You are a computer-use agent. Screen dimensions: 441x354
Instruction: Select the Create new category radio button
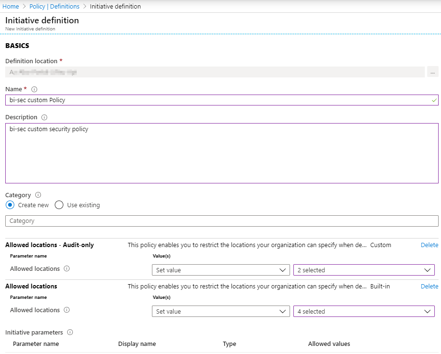[10, 205]
